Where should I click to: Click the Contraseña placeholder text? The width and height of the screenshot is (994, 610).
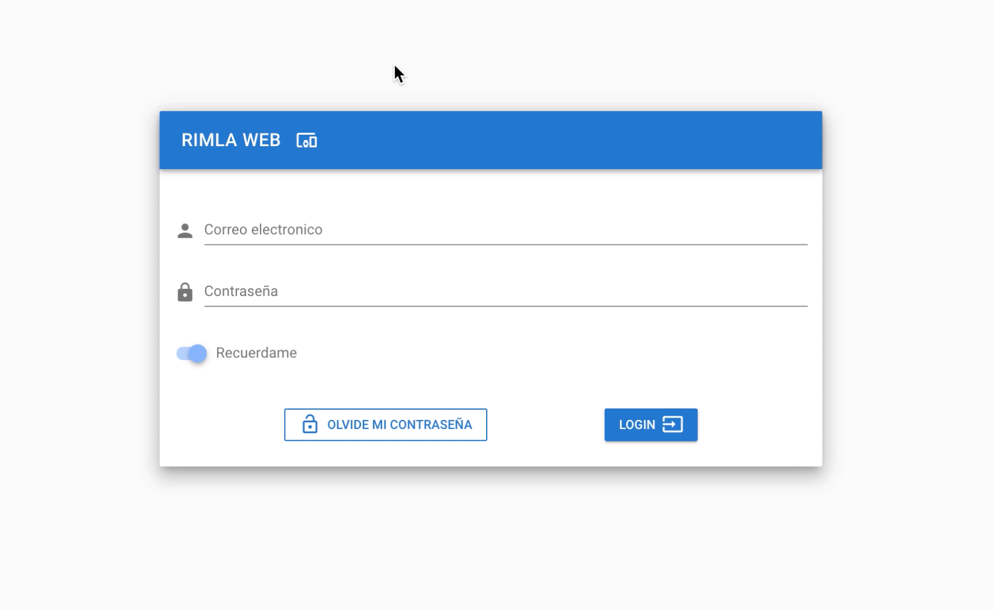[x=241, y=292]
